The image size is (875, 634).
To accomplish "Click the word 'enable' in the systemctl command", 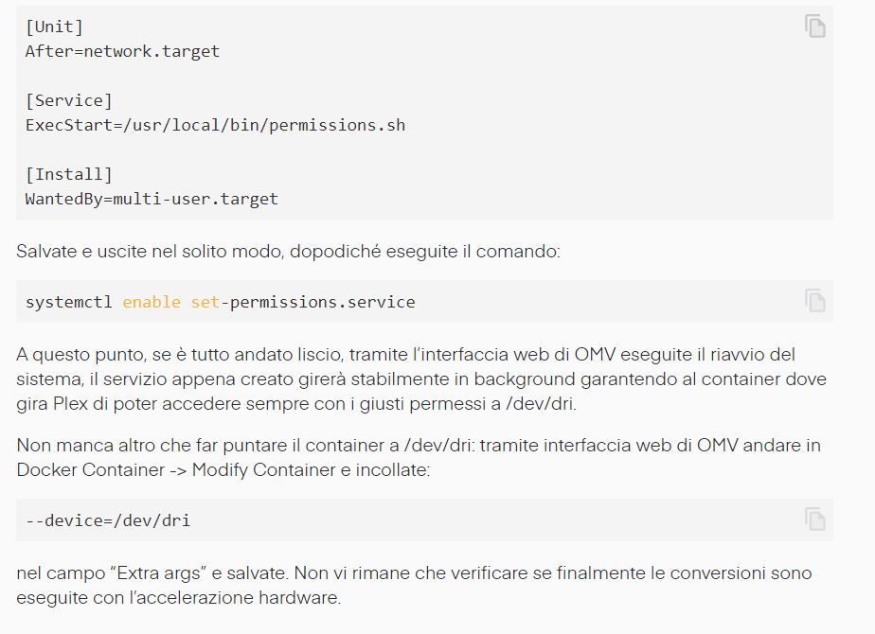I will pyautogui.click(x=152, y=302).
